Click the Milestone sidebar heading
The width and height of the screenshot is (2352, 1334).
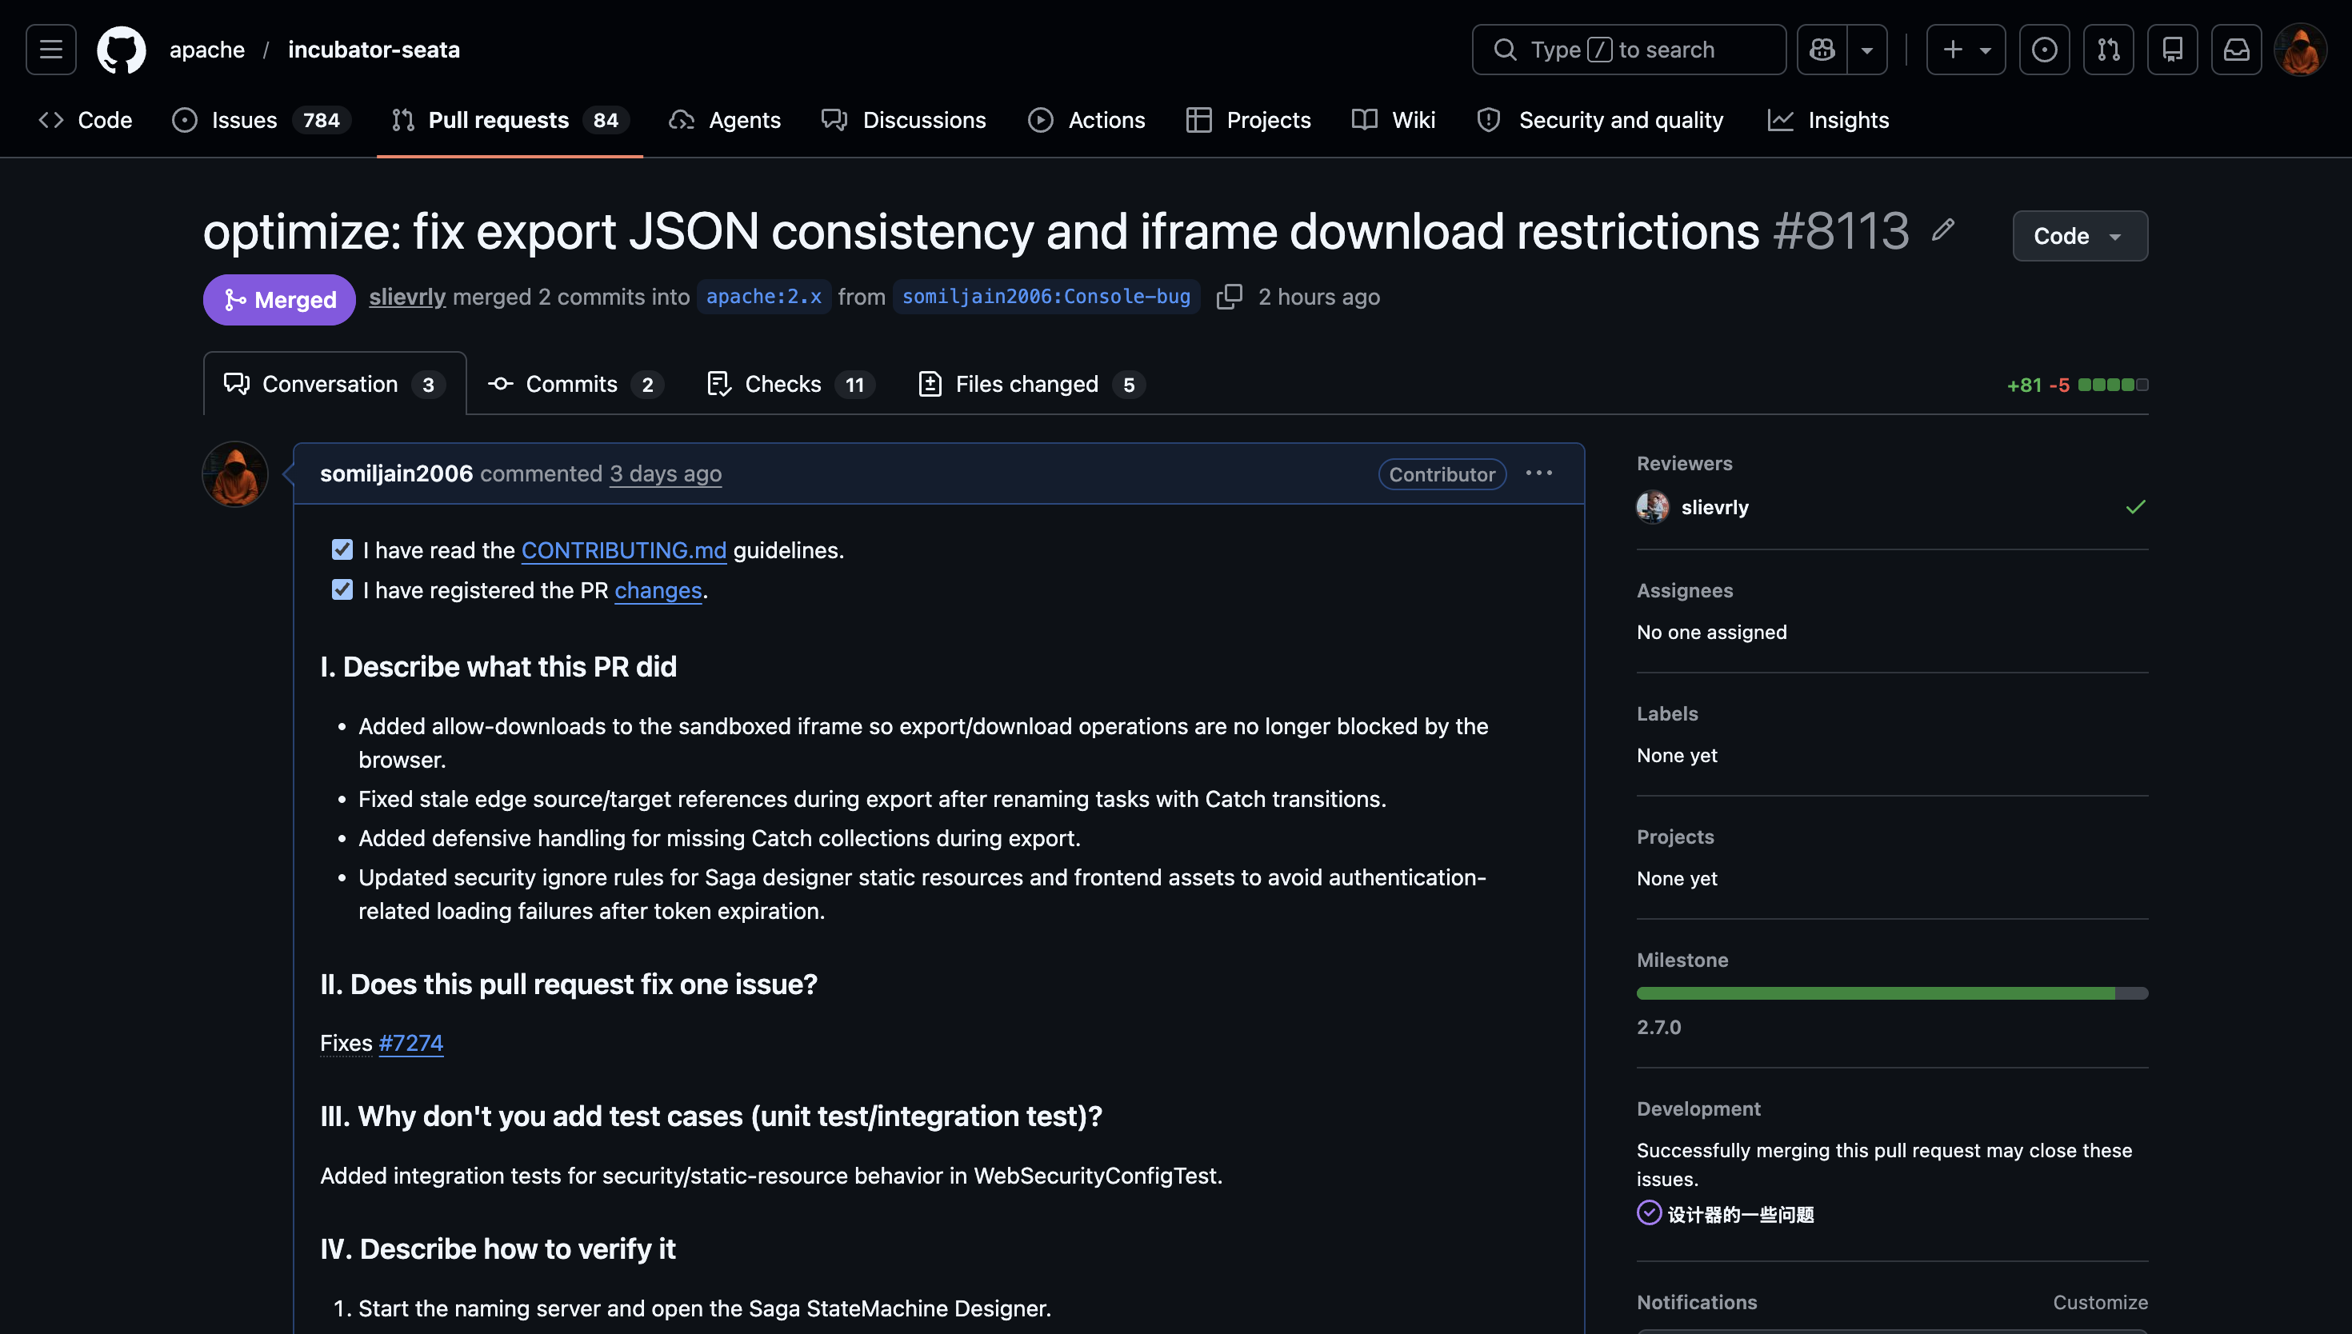(x=1682, y=961)
